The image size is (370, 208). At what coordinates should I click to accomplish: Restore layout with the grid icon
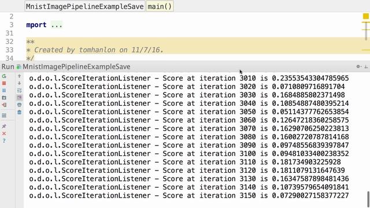point(4,116)
